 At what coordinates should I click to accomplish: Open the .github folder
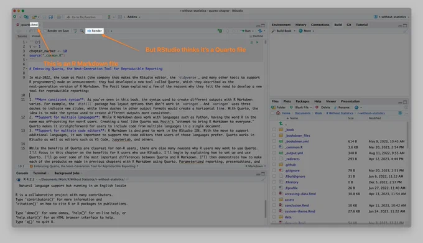point(291,165)
